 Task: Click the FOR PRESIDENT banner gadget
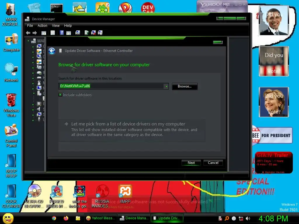pyautogui.click(x=272, y=135)
